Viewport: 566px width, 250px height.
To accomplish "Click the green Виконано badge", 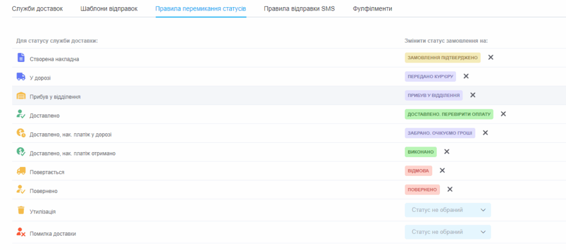I will 421,152.
